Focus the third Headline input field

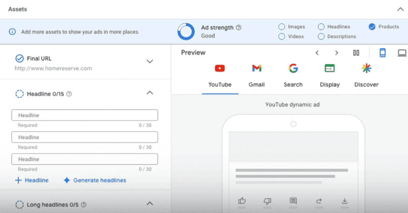(84, 159)
